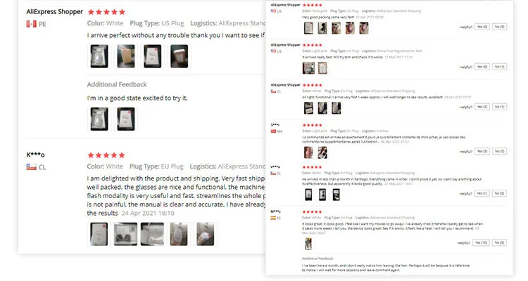Click the star rating on M***z's review
The height and width of the screenshot is (281, 528).
point(312,211)
